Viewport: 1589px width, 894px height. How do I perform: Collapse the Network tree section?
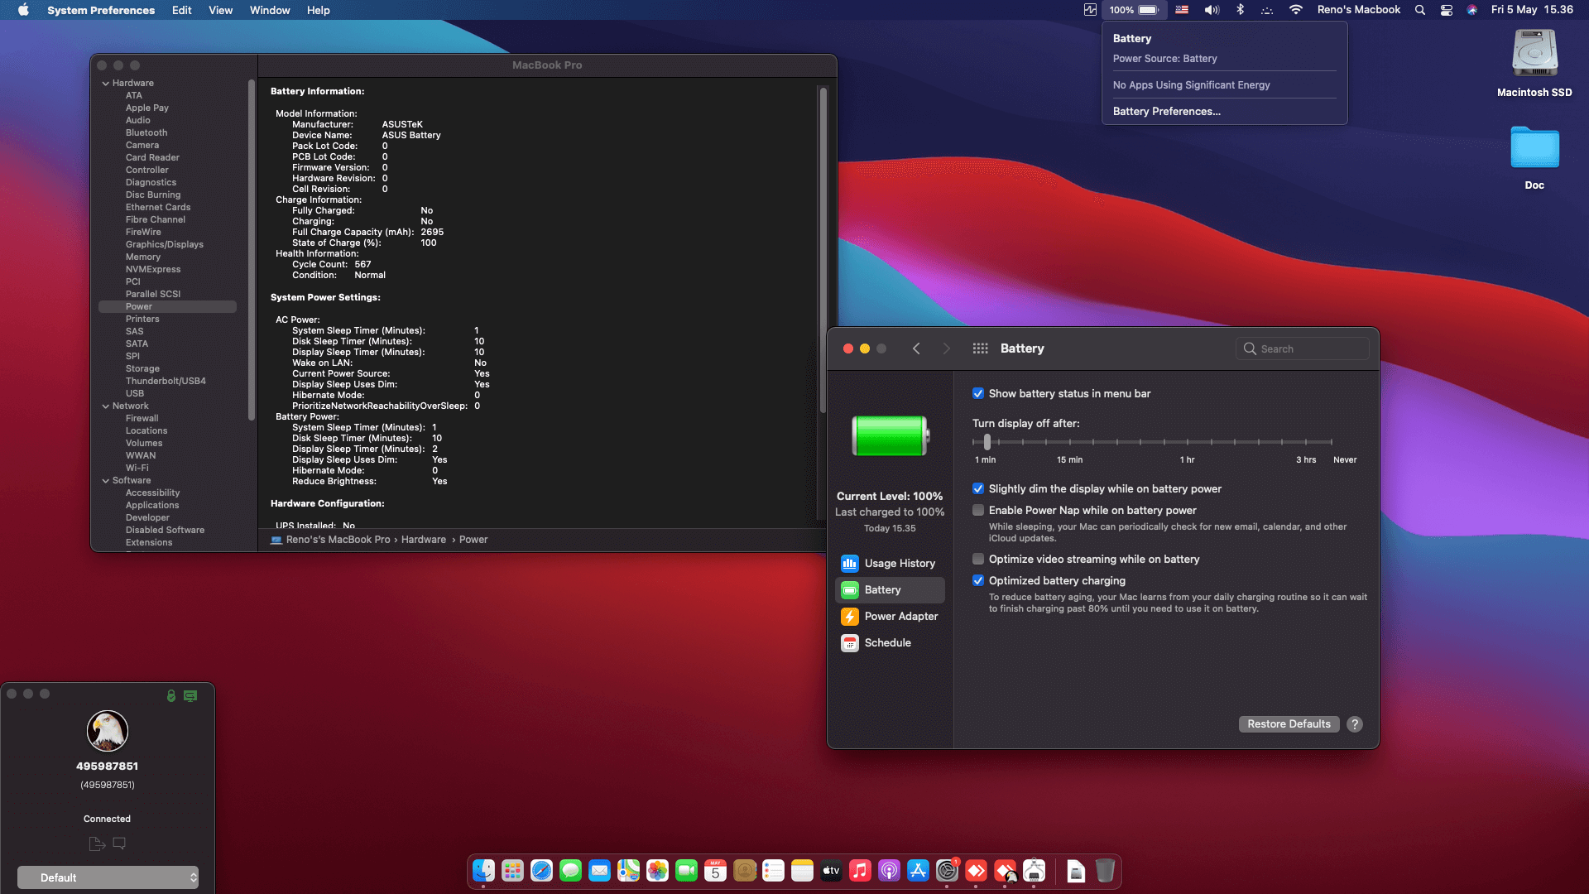coord(106,406)
